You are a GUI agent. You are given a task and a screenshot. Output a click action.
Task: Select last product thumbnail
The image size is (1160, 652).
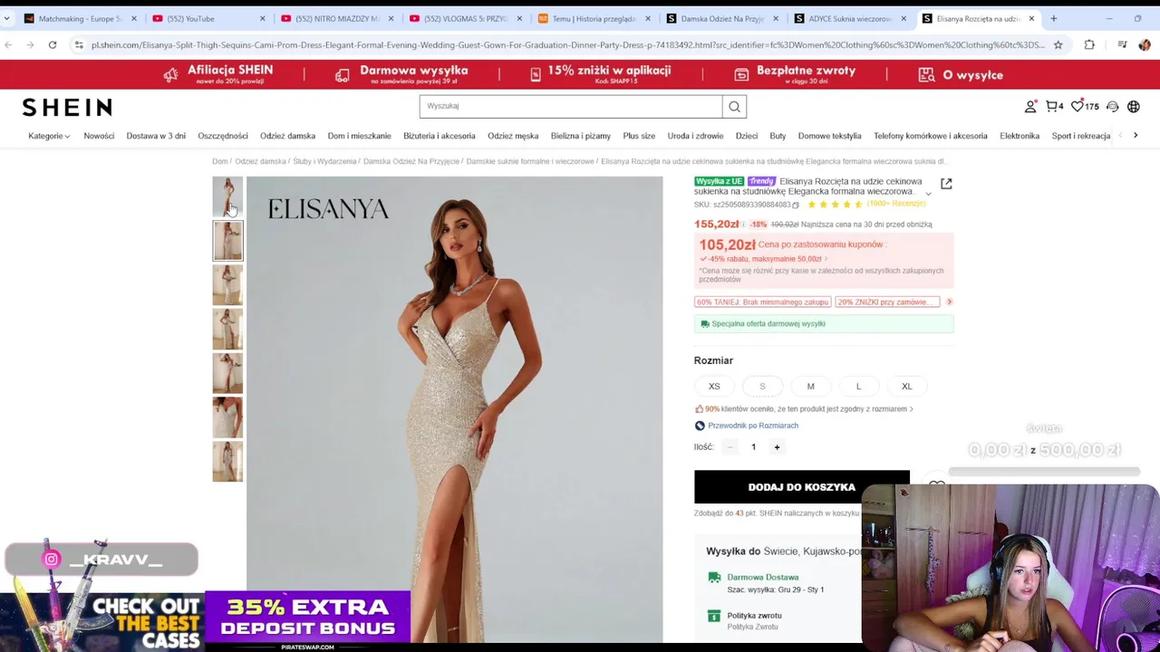tap(227, 462)
